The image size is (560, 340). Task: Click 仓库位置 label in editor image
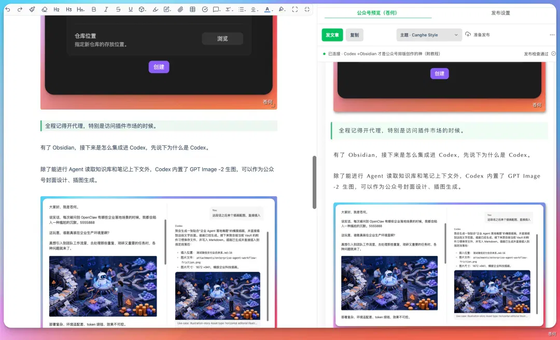tap(85, 36)
